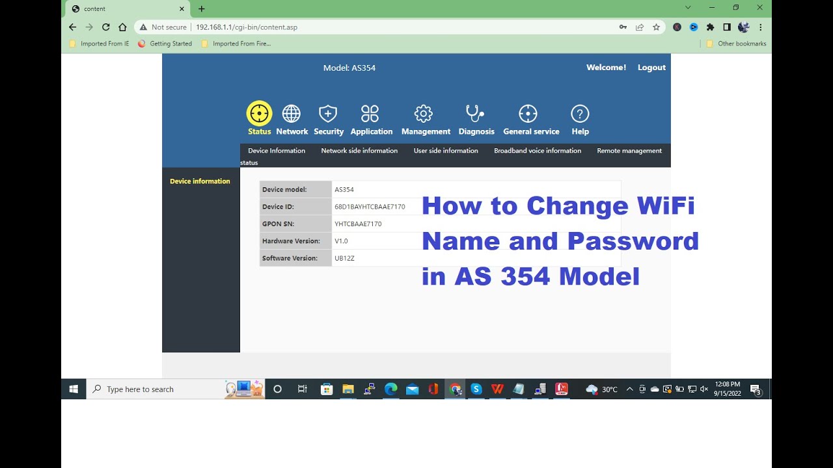Click the Device ID value 68D1BAYHTCBAAE7170
Image resolution: width=833 pixels, height=468 pixels.
(370, 207)
